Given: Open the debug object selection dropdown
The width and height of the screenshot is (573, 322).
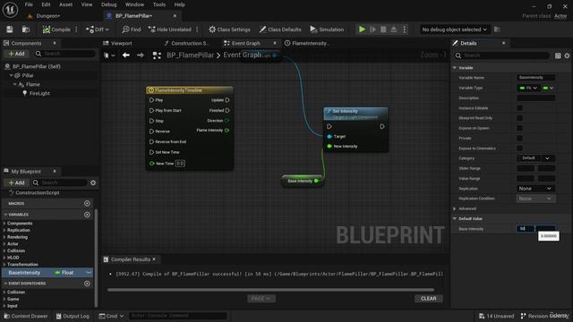Looking at the screenshot, I should pyautogui.click(x=454, y=30).
